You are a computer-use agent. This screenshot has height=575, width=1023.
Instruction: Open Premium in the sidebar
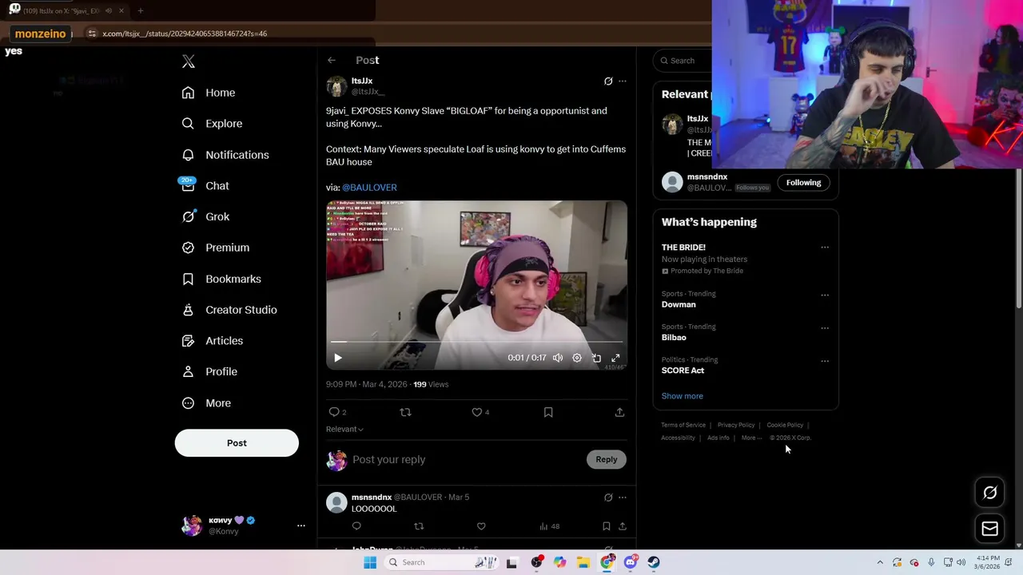[216, 248]
